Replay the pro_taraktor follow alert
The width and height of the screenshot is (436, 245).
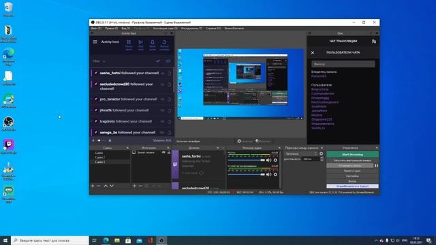[x=170, y=99]
